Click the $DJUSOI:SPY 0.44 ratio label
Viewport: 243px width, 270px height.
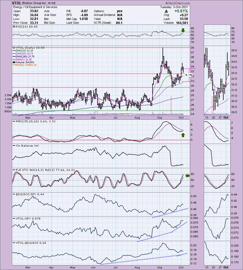tap(30, 194)
